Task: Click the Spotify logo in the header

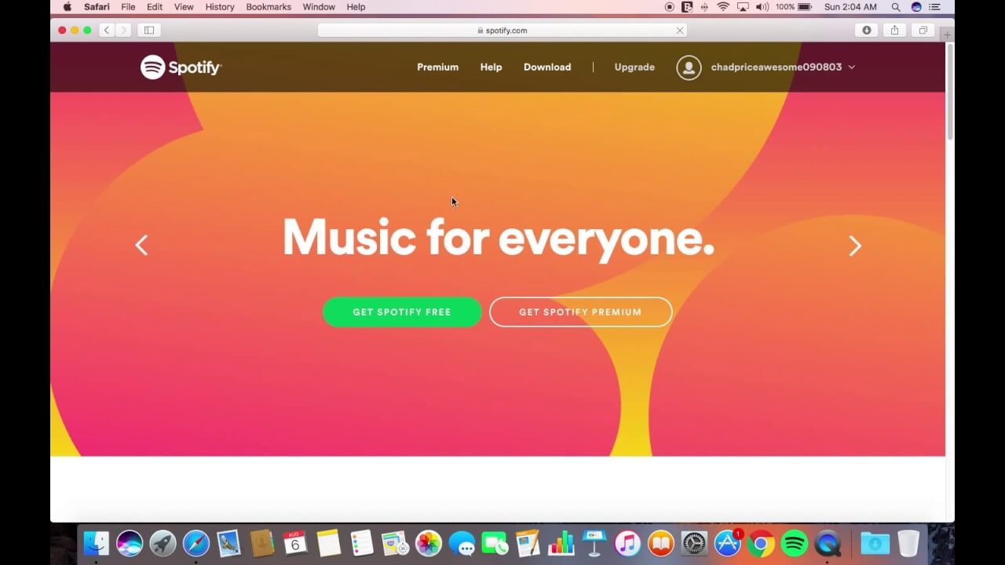Action: [x=181, y=67]
